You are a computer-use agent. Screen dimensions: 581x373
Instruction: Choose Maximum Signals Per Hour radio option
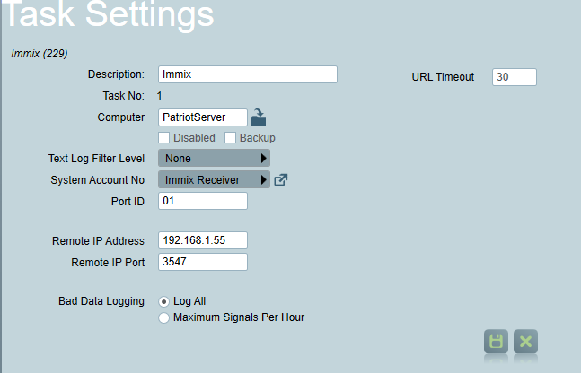[163, 317]
